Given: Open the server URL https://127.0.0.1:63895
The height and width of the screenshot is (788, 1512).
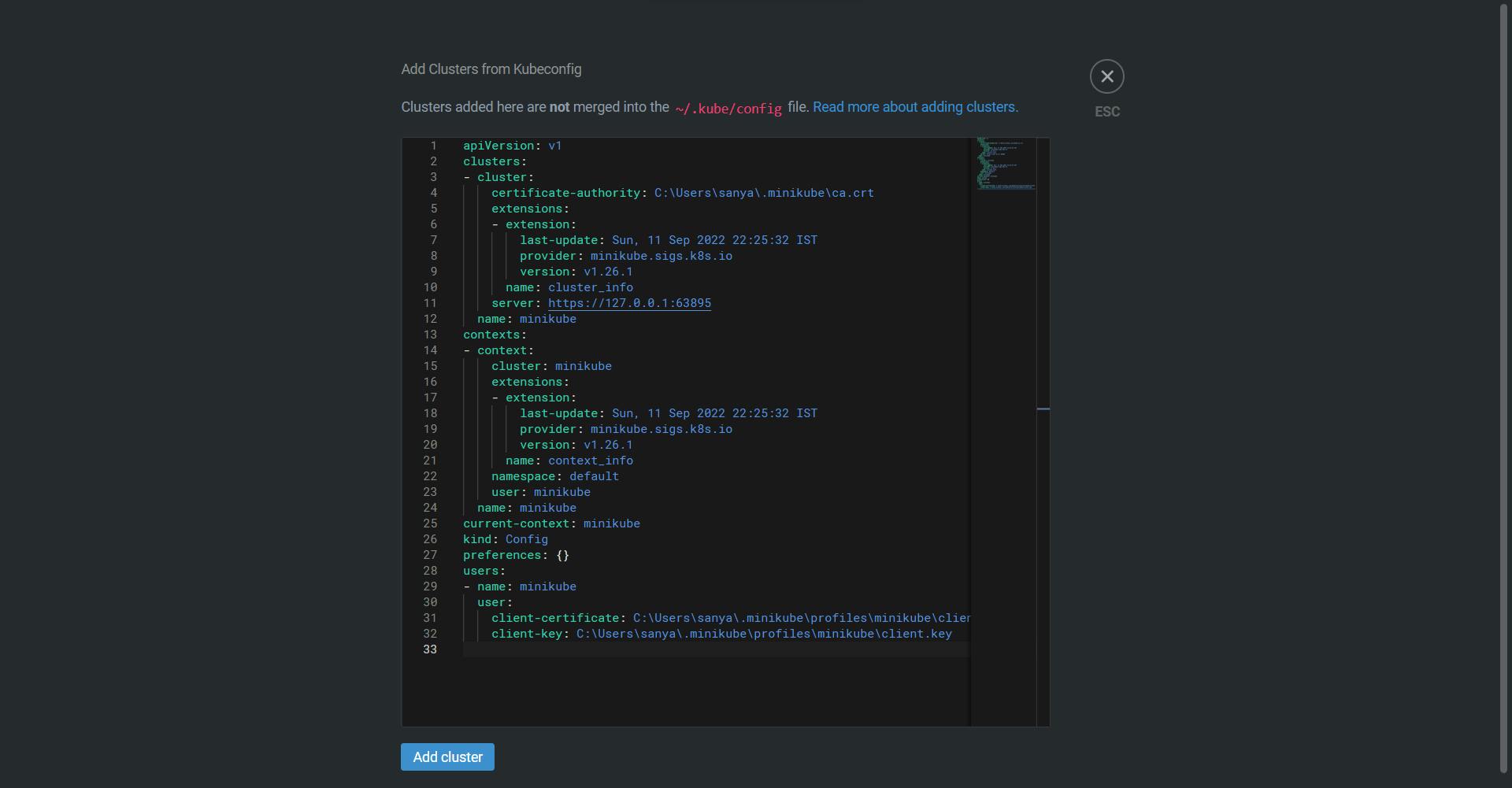Looking at the screenshot, I should click(x=629, y=303).
